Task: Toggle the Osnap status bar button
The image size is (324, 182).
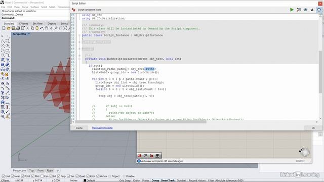Action: point(155,180)
